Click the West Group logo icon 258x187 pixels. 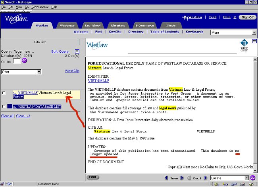click(x=244, y=45)
